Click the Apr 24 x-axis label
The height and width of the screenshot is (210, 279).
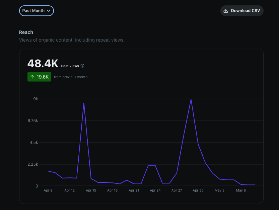[x=155, y=191]
